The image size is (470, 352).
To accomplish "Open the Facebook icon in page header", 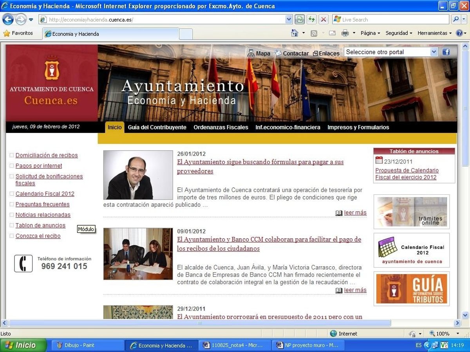I will tap(446, 52).
